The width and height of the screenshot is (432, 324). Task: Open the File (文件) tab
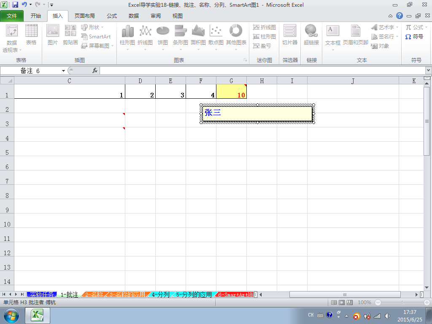[12, 16]
